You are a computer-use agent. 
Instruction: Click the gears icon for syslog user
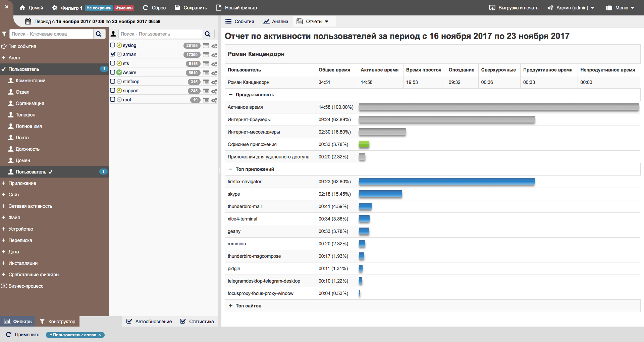pyautogui.click(x=214, y=46)
